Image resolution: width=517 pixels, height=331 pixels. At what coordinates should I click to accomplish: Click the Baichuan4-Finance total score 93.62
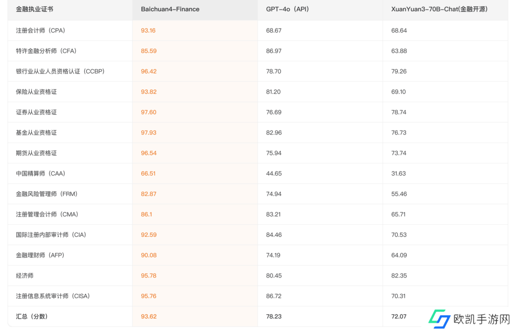148,317
